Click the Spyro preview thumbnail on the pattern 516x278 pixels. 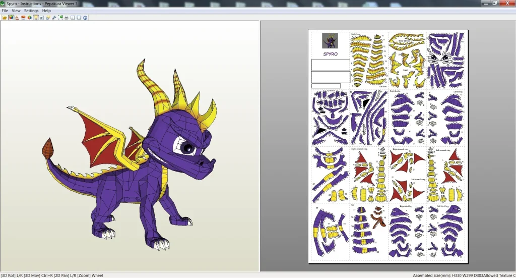(330, 41)
